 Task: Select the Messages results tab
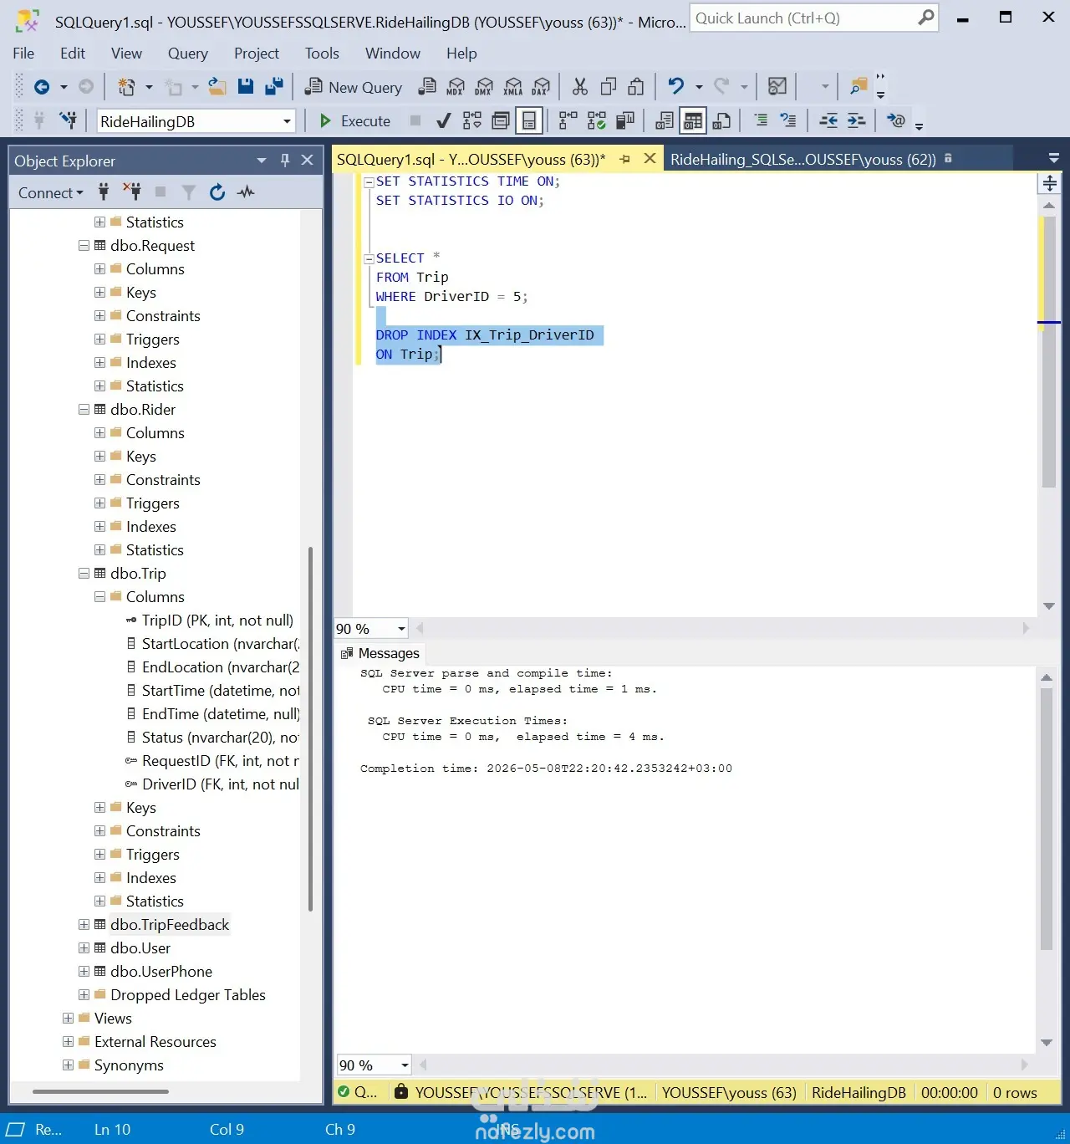click(380, 653)
